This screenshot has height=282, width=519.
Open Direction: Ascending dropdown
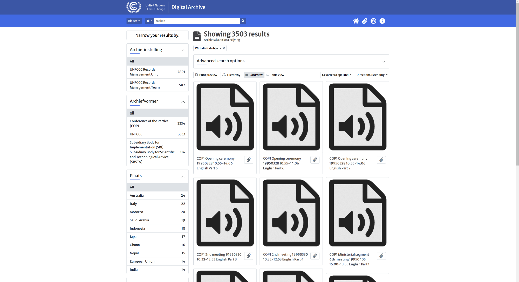[372, 75]
